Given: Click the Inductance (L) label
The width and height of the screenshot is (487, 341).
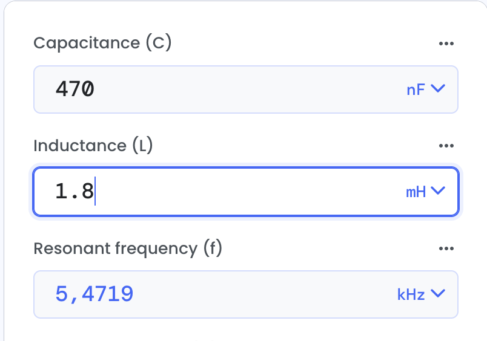Looking at the screenshot, I should tap(93, 145).
